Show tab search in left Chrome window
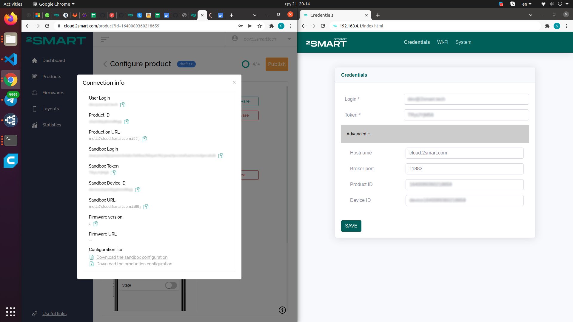 tap(255, 15)
